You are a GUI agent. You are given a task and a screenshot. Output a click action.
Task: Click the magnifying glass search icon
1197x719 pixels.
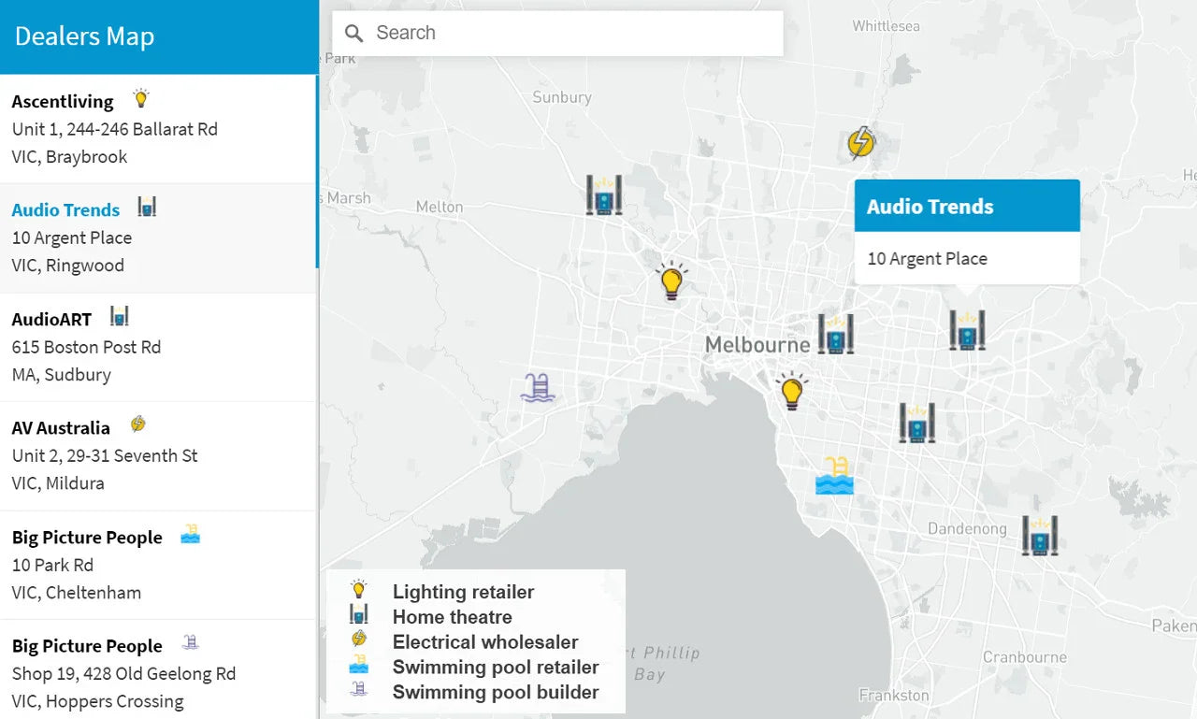[x=353, y=34]
